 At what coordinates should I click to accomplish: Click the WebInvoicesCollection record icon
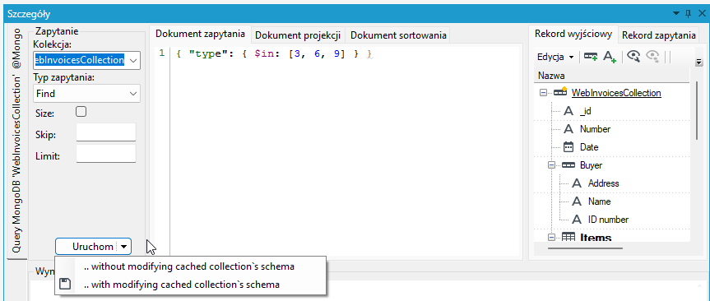point(560,92)
